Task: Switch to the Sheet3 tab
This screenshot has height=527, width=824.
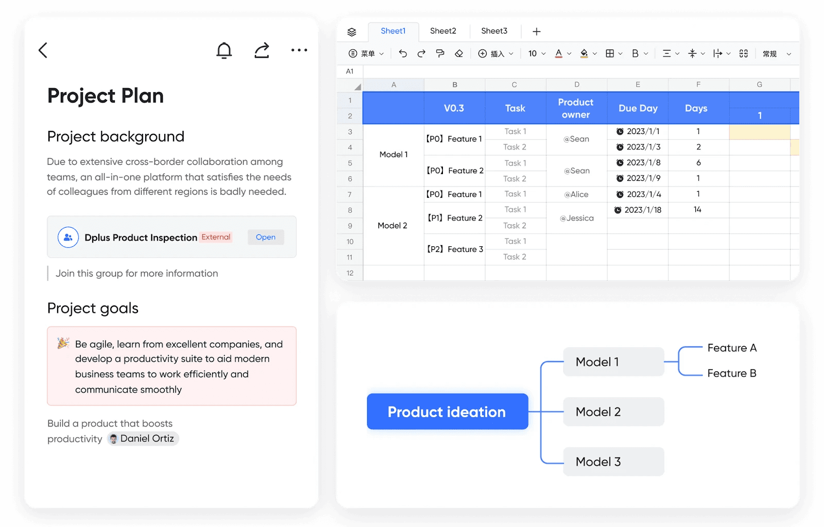Action: pyautogui.click(x=494, y=31)
